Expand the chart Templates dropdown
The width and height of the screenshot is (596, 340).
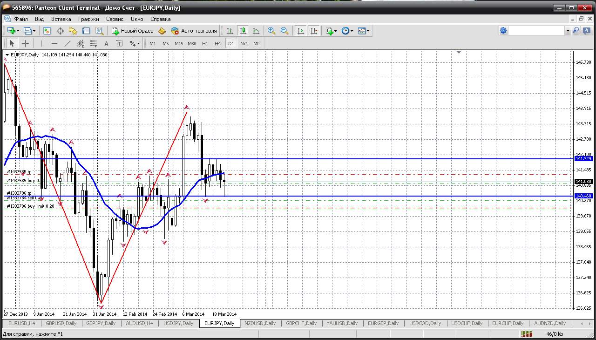click(364, 31)
